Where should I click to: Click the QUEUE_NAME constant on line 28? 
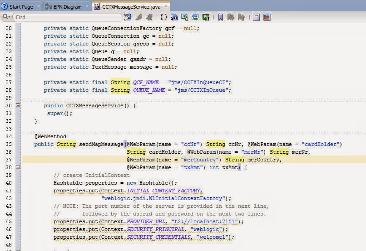click(149, 90)
